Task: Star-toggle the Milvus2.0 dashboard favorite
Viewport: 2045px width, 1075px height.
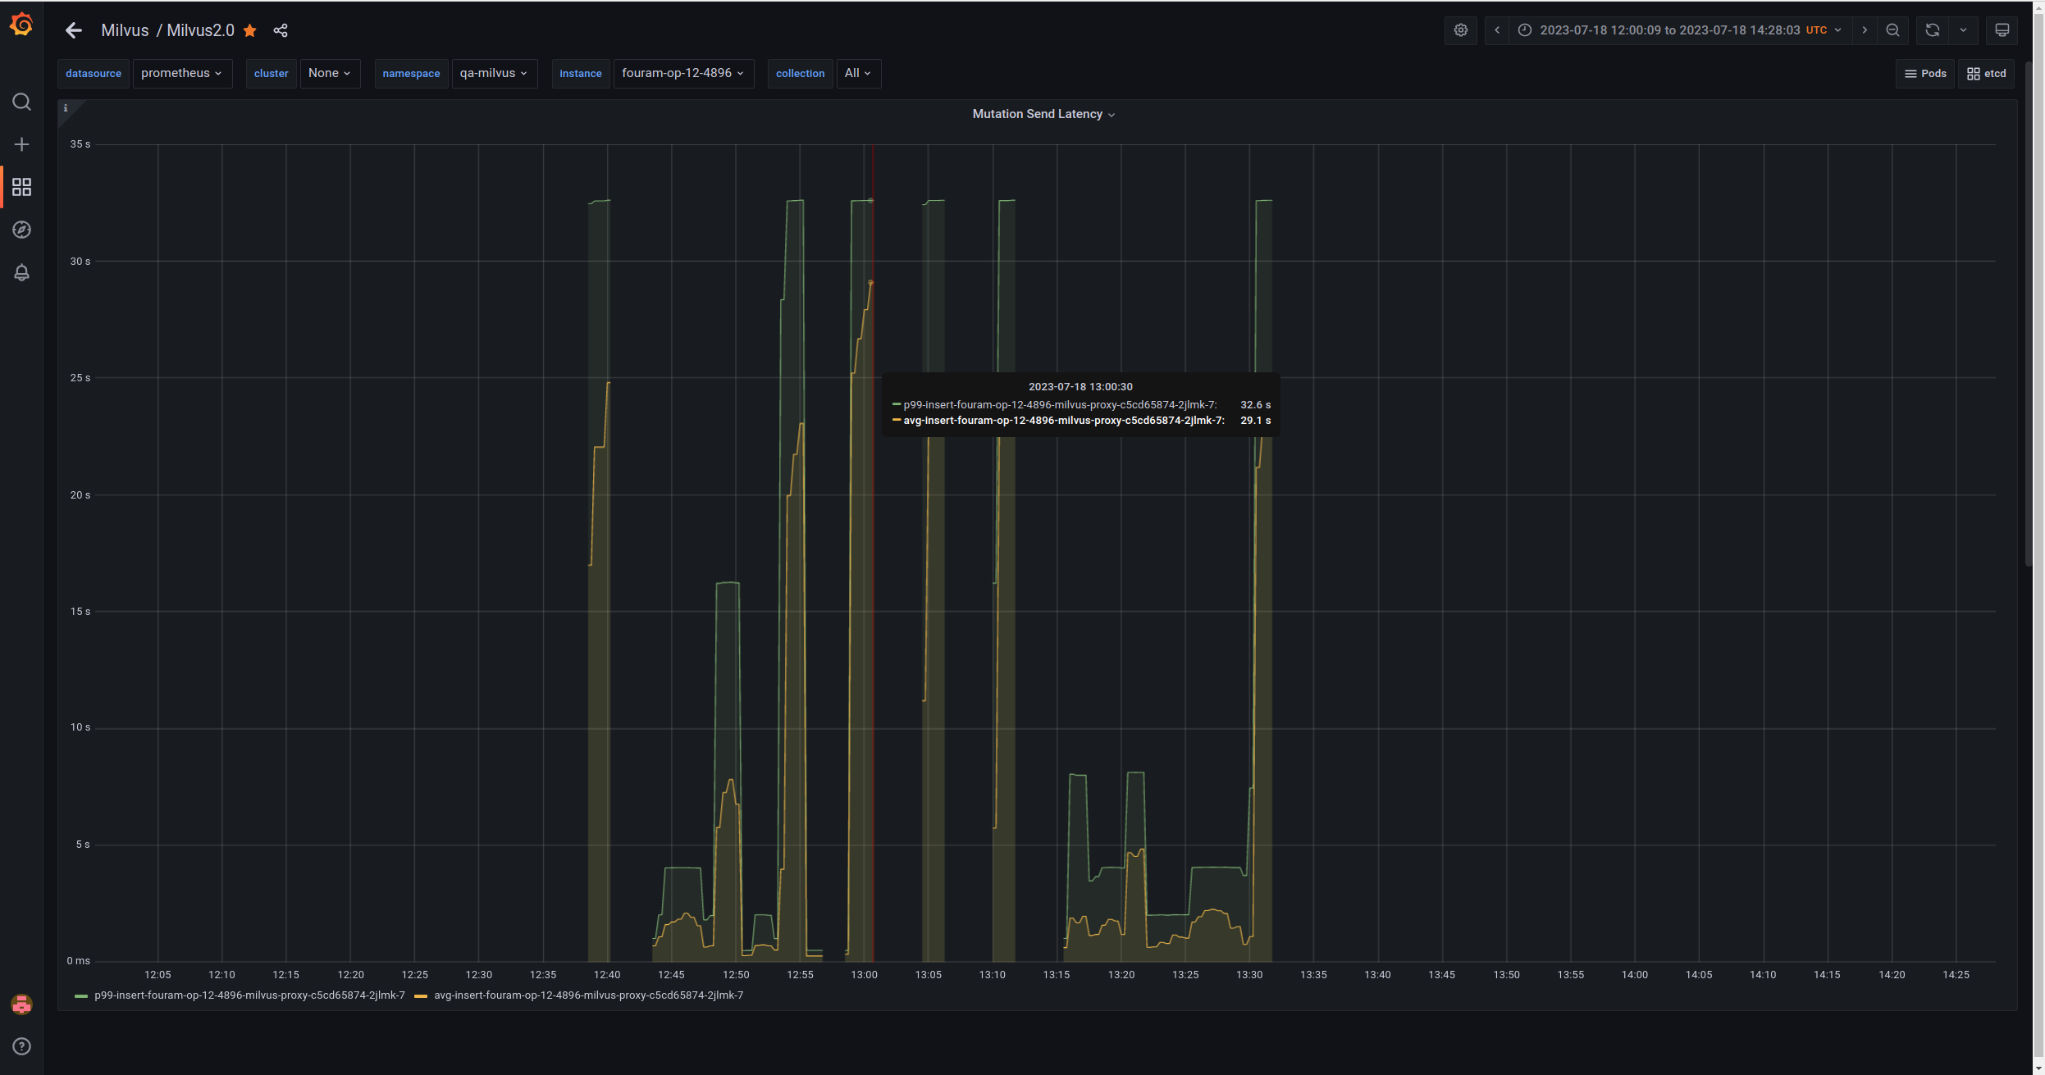Action: pos(250,31)
